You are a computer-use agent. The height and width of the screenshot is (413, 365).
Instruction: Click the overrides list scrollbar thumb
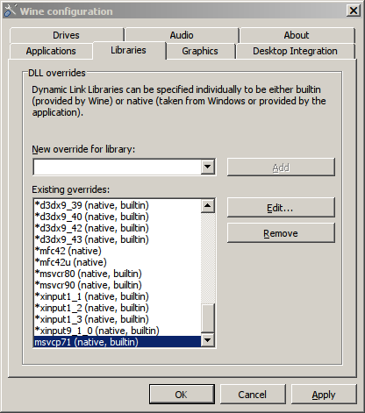click(x=208, y=318)
